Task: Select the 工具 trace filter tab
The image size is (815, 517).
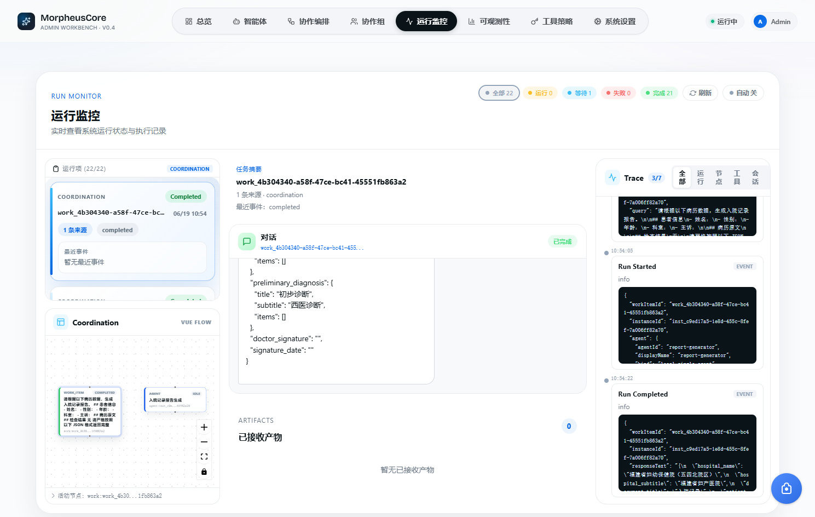Action: coord(737,177)
